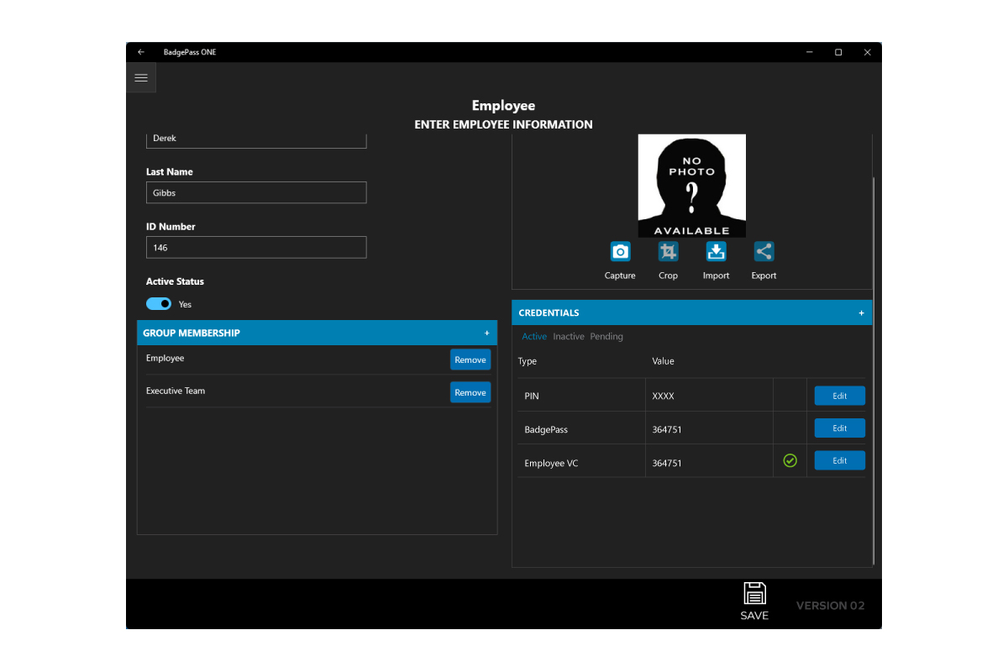
Task: Toggle the Active Status switch off
Action: 159,304
